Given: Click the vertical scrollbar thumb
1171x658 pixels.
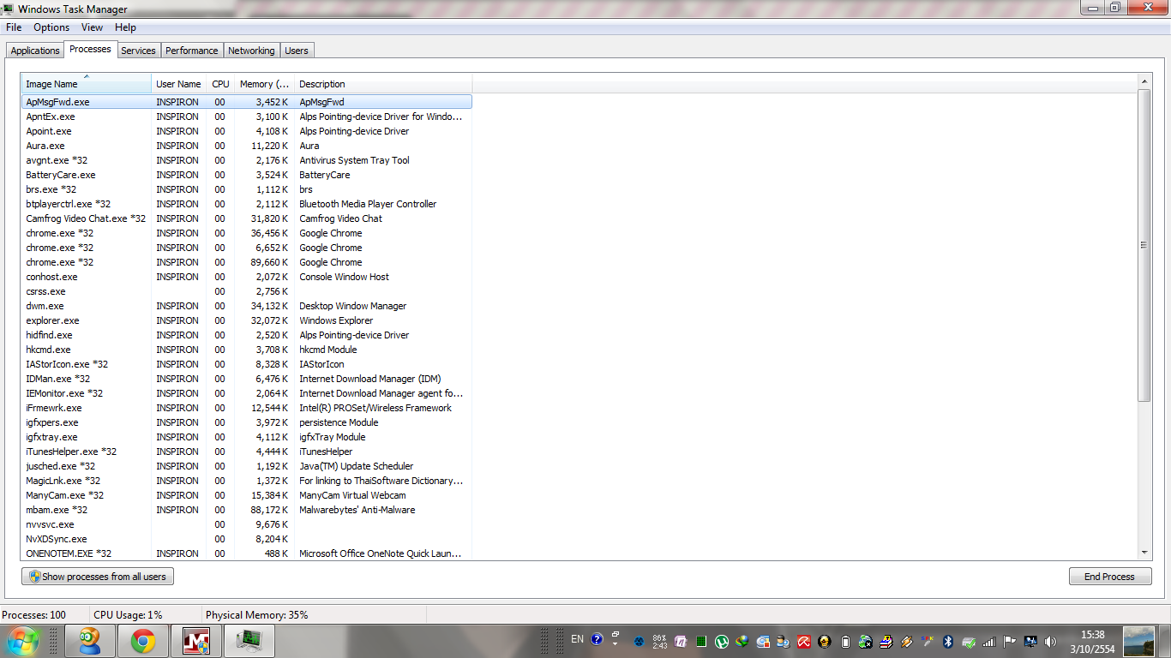Looking at the screenshot, I should coord(1144,245).
